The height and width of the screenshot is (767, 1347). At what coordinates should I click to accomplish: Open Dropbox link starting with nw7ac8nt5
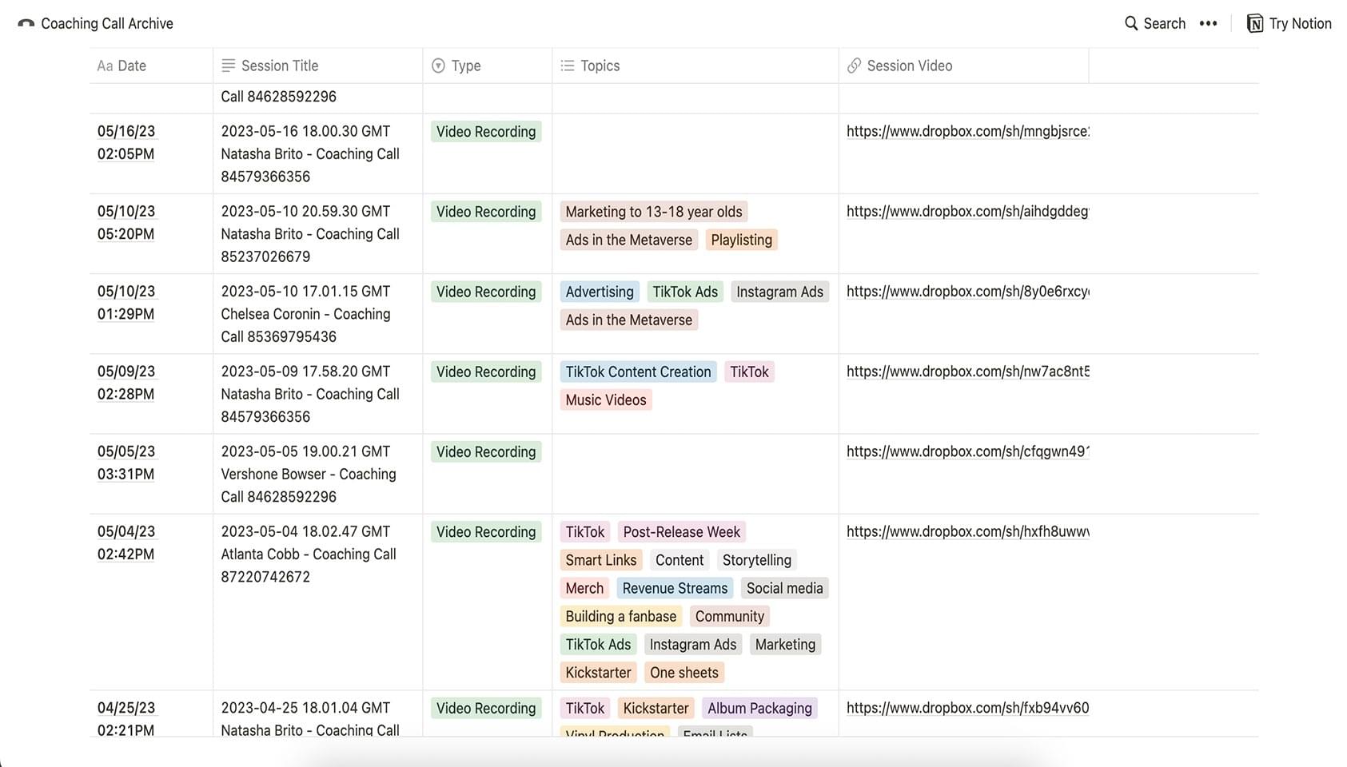(967, 371)
